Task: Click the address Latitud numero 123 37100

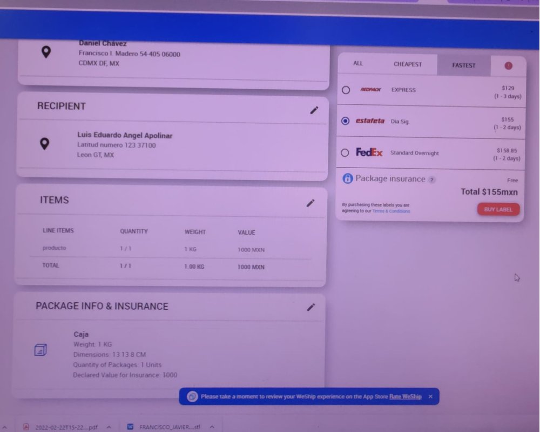Action: (117, 145)
